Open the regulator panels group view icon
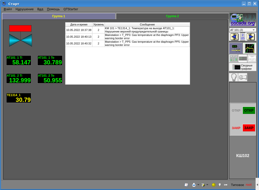 click(234, 59)
